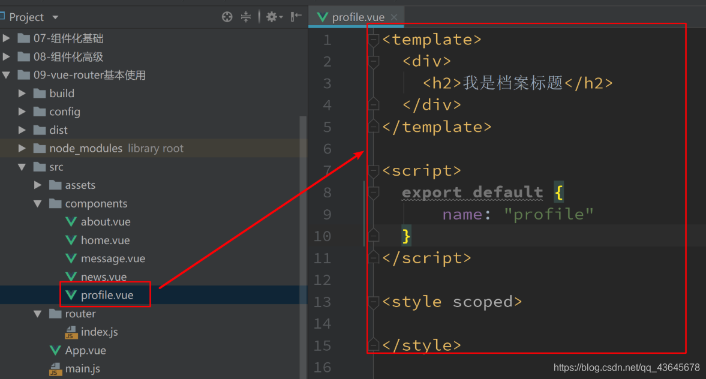Viewport: 706px width, 379px height.
Task: Click the dist folder icon
Action: [x=40, y=130]
